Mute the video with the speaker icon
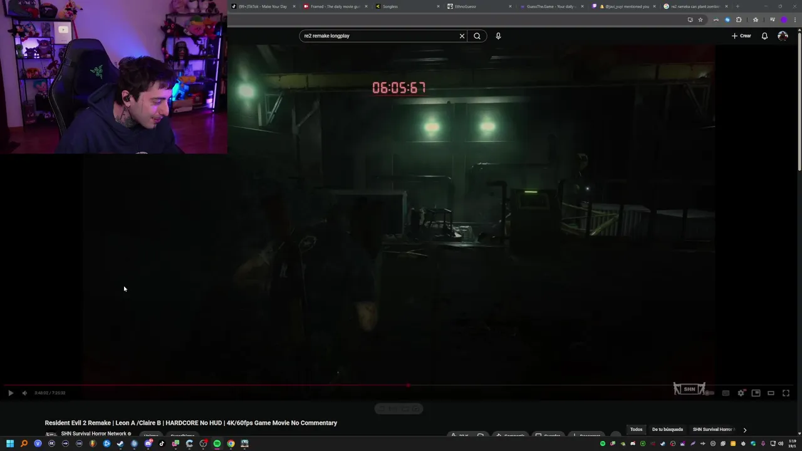The image size is (802, 451). pos(24,393)
